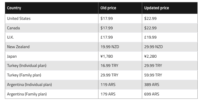Click the Country column header
Image resolution: width=201 pixels, height=106 pixels.
tap(52, 8)
